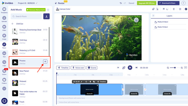Undo the last action
188x106 pixels.
click(121, 3)
